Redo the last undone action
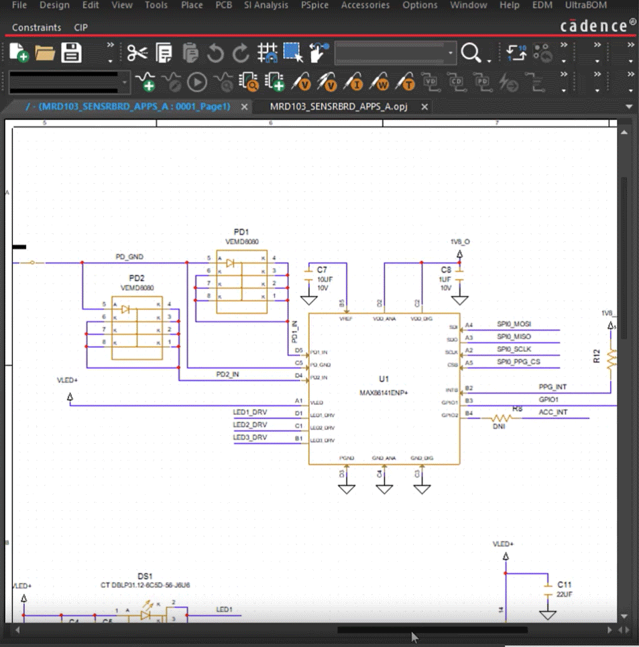The height and width of the screenshot is (647, 639). pyautogui.click(x=241, y=53)
